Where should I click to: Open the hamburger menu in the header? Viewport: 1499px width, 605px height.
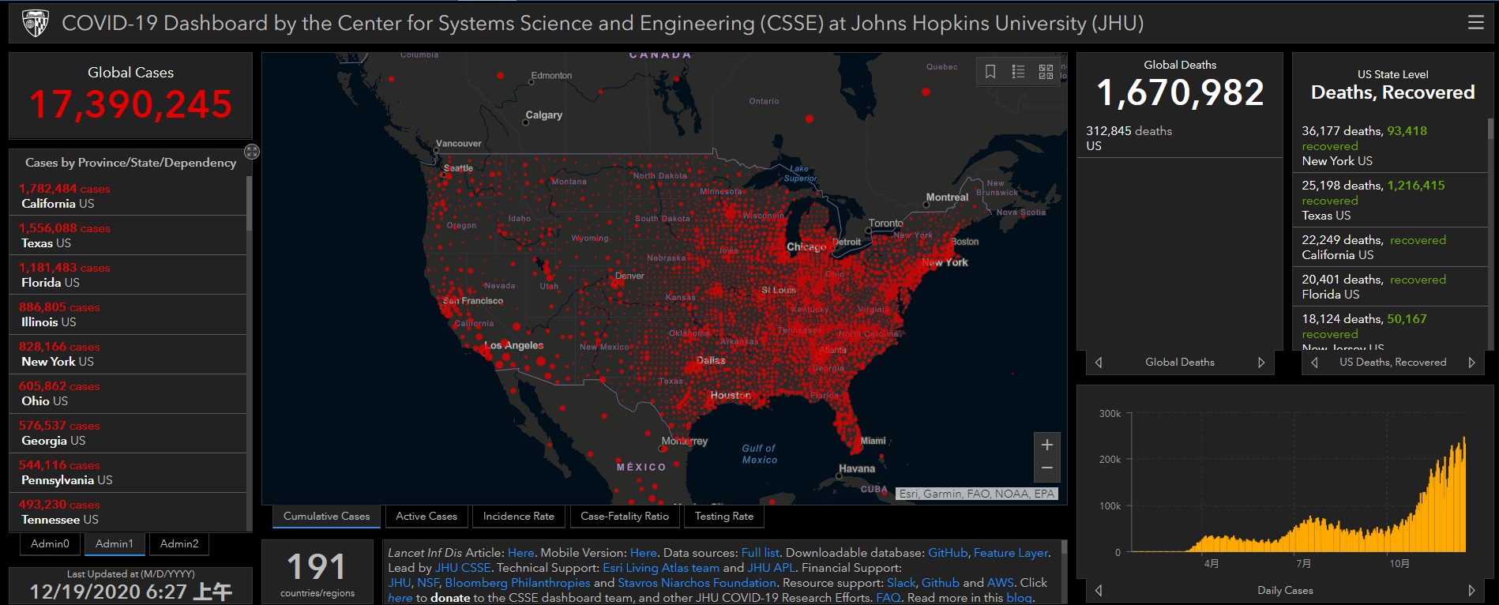point(1475,23)
